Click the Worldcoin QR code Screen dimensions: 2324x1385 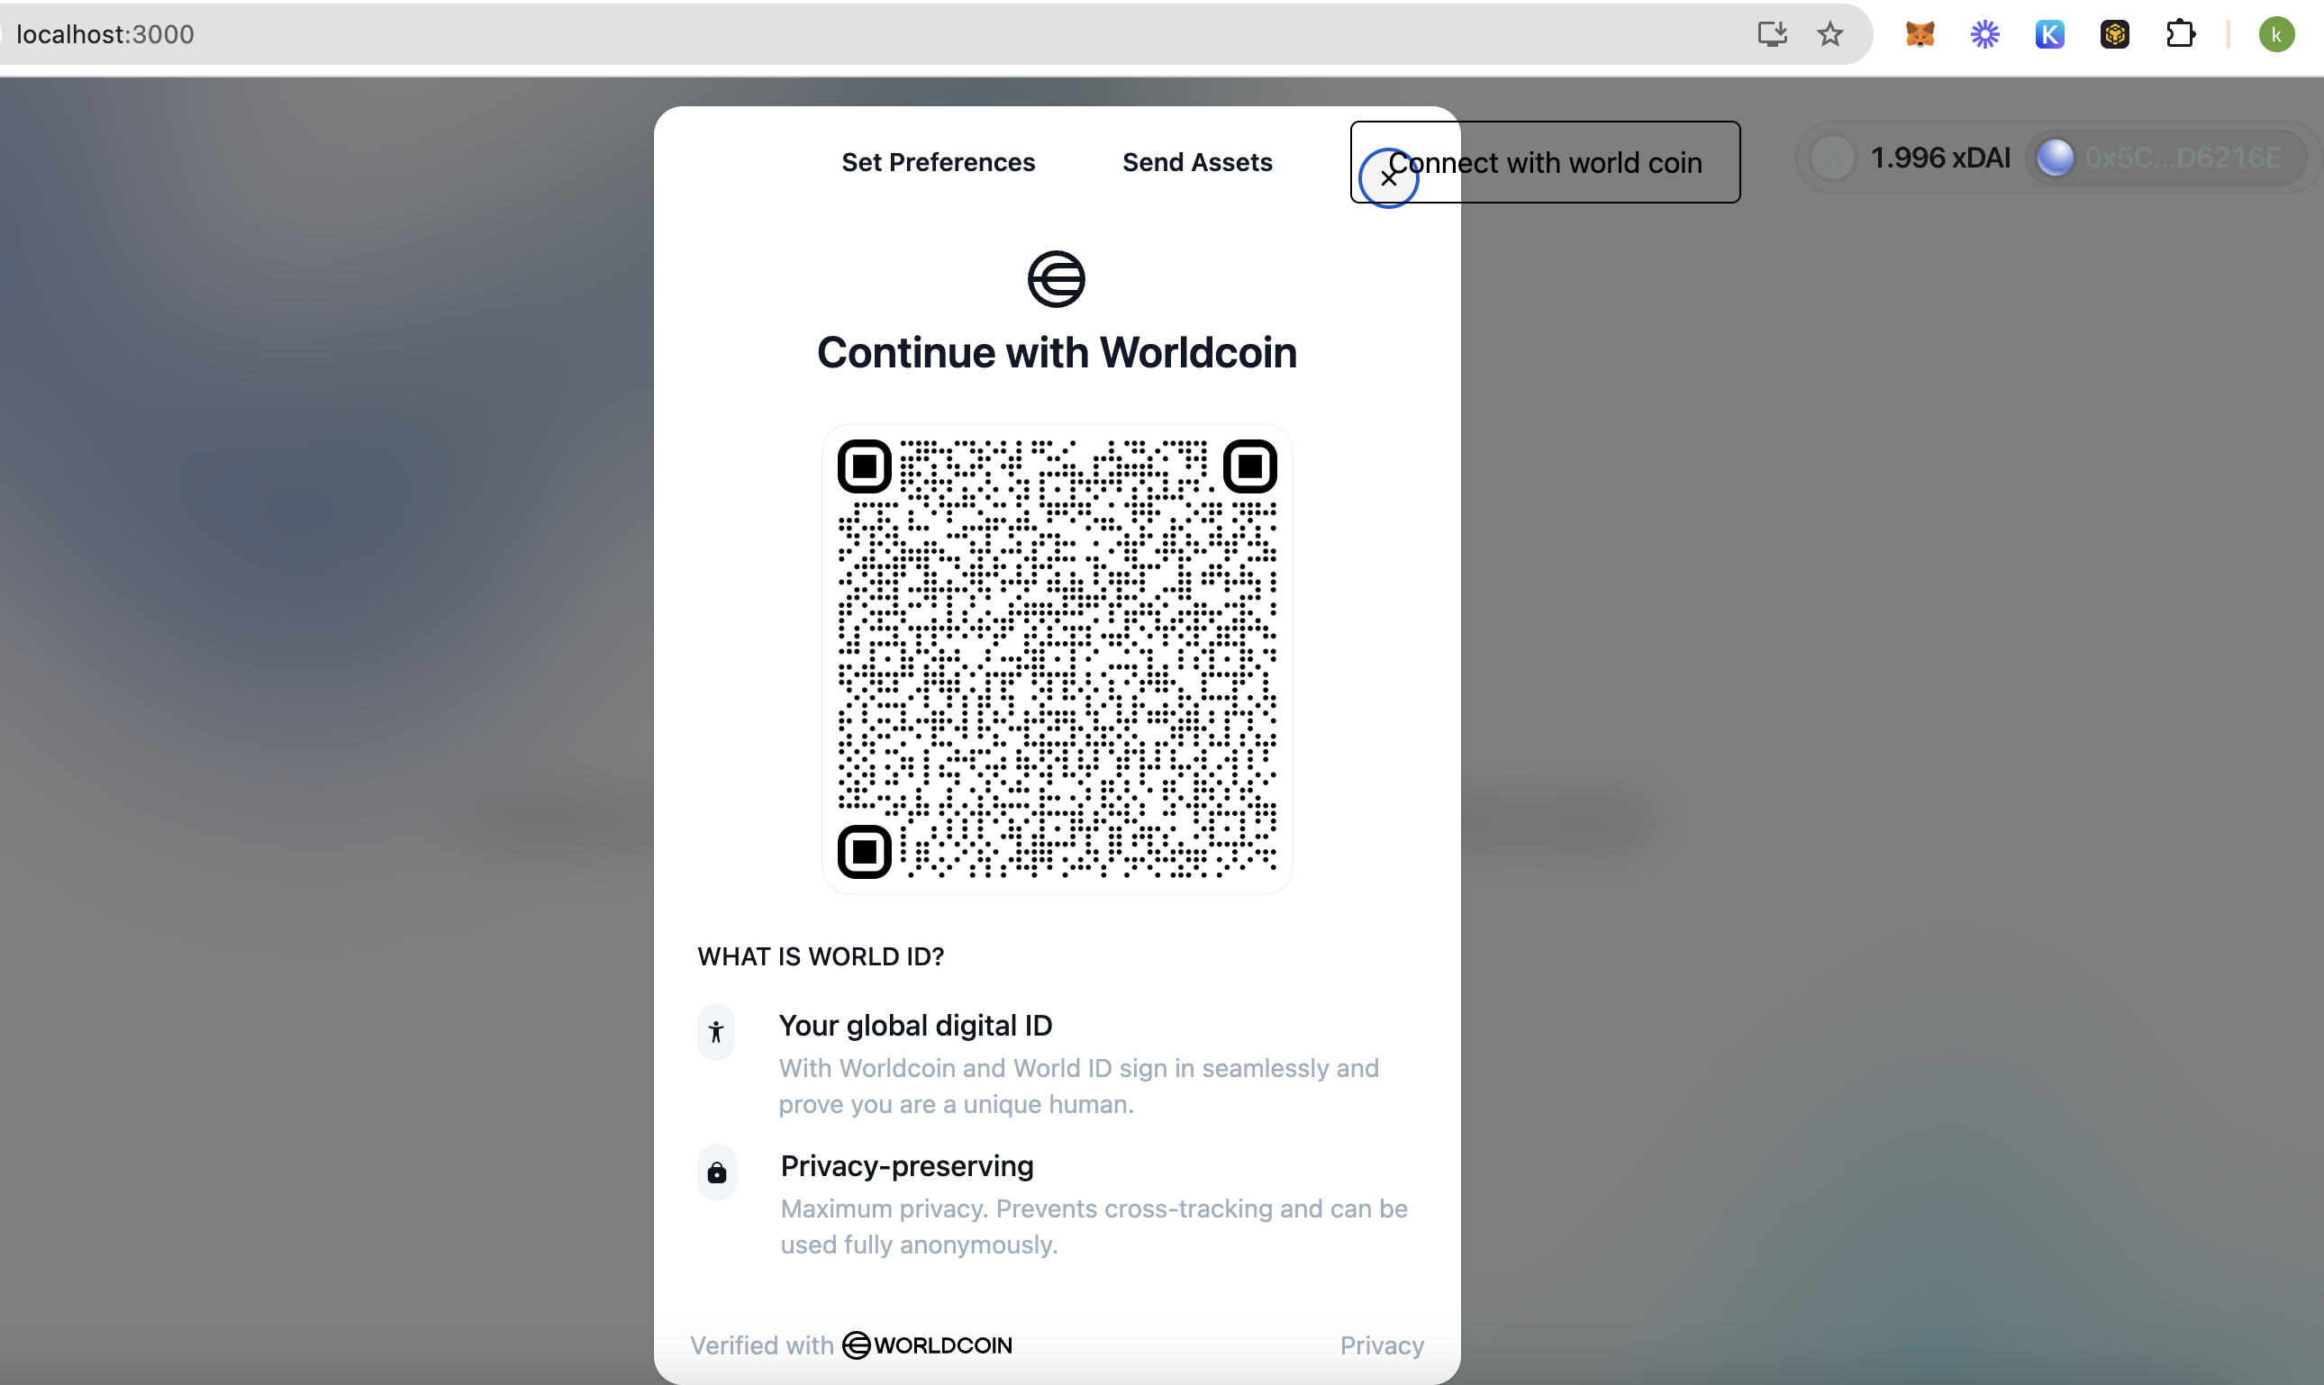click(x=1057, y=659)
